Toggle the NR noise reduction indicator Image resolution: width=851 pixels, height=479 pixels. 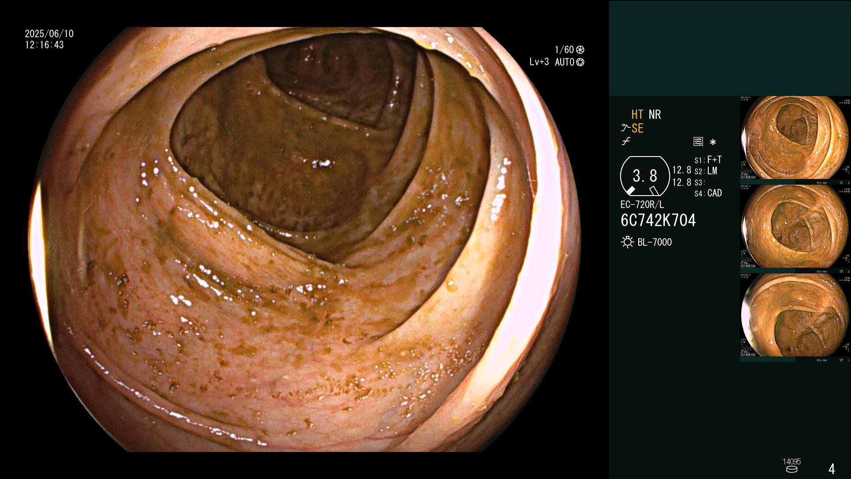655,115
